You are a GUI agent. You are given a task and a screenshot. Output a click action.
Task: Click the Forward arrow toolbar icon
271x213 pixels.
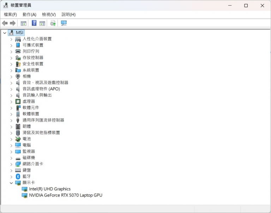pyautogui.click(x=13, y=23)
